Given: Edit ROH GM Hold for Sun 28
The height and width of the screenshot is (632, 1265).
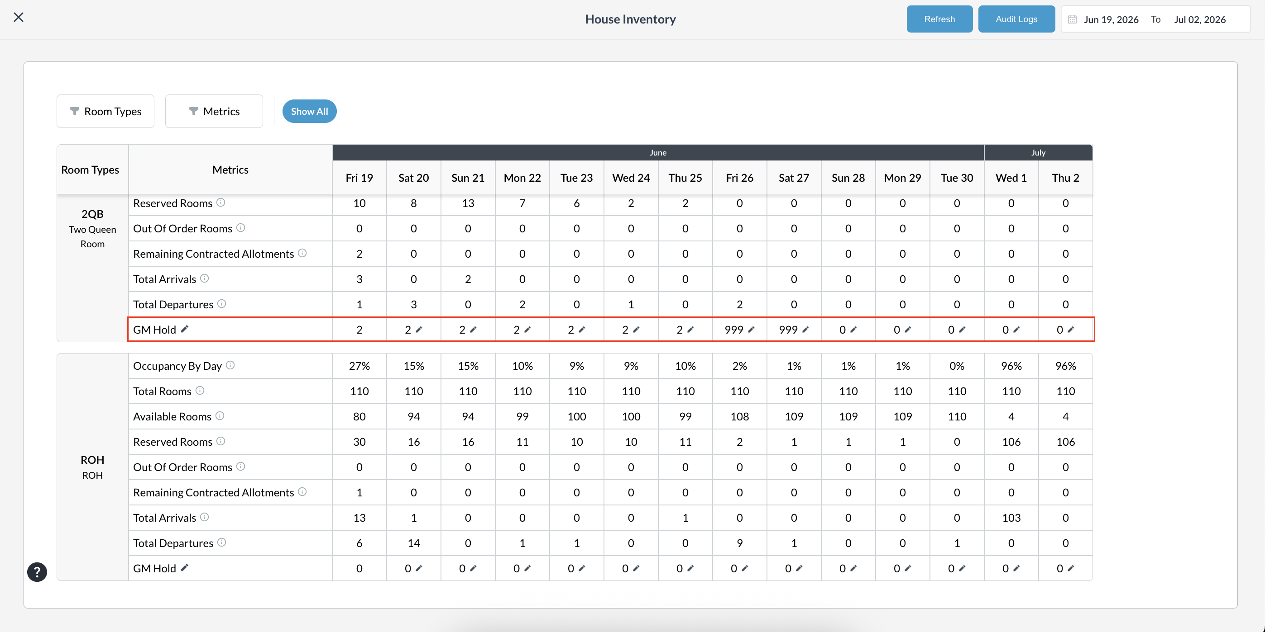Looking at the screenshot, I should [853, 568].
